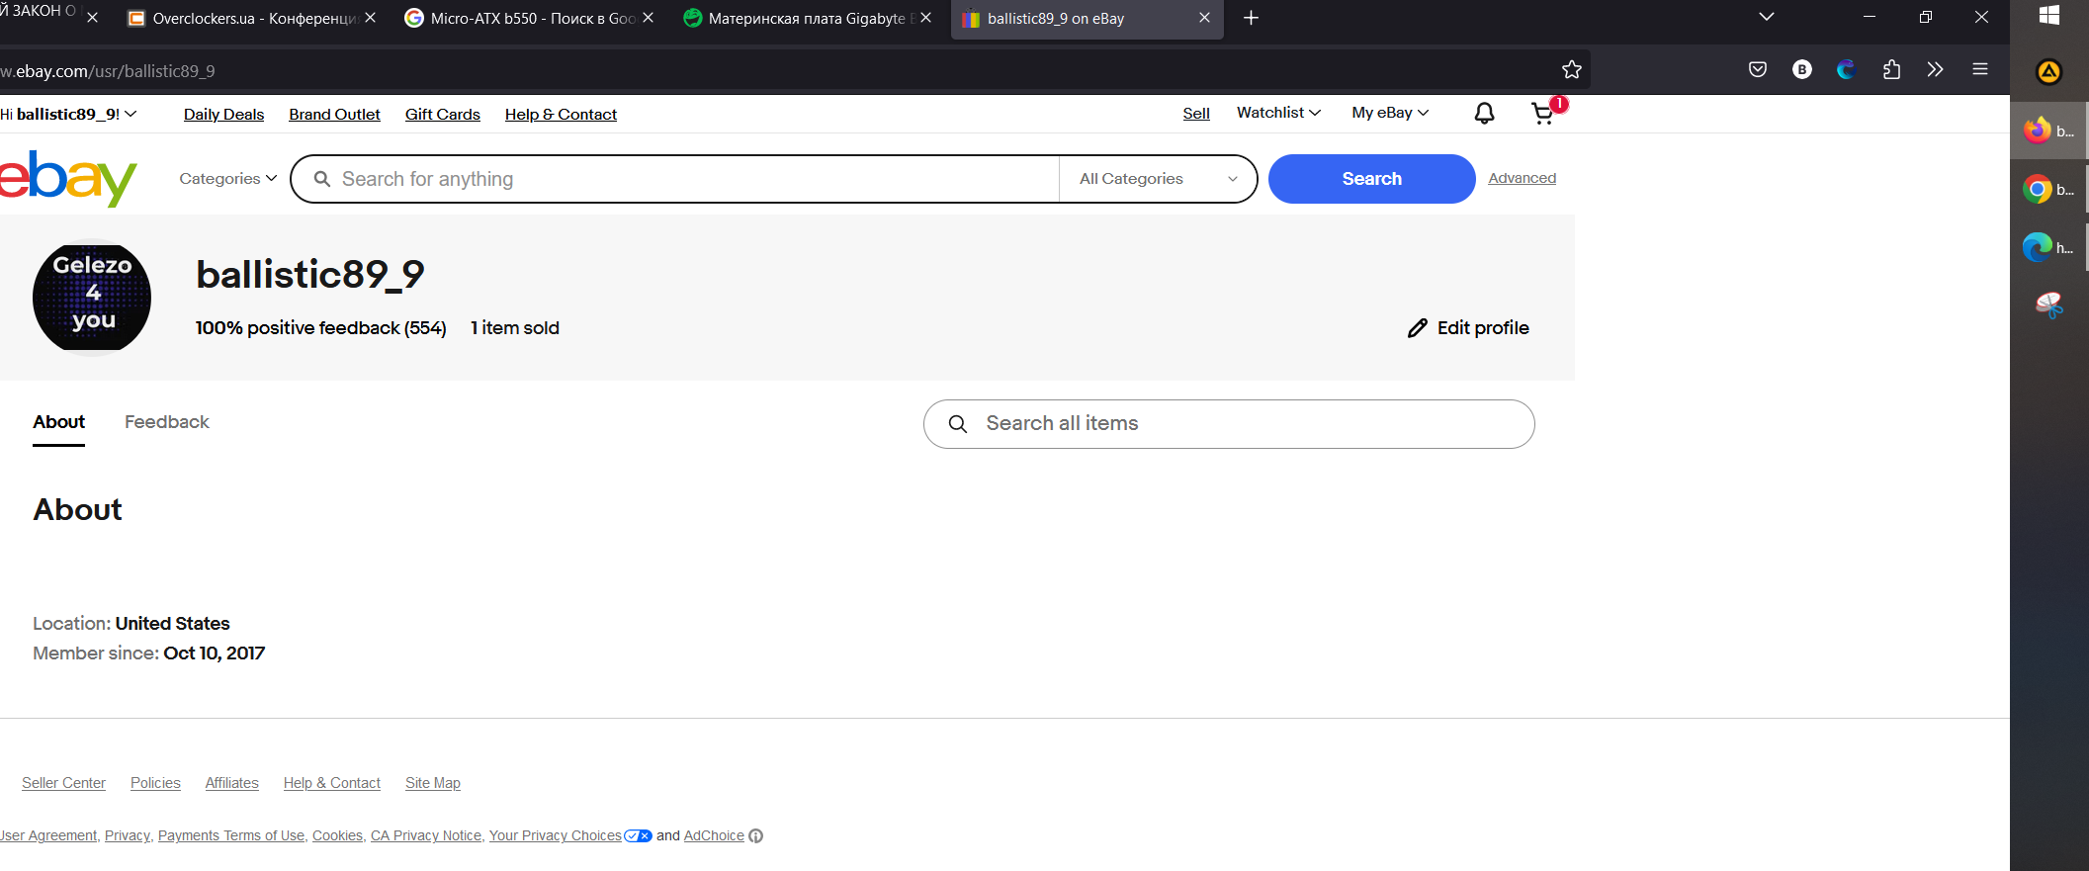Close the ballistic89_9 on eBay tab

(x=1204, y=18)
